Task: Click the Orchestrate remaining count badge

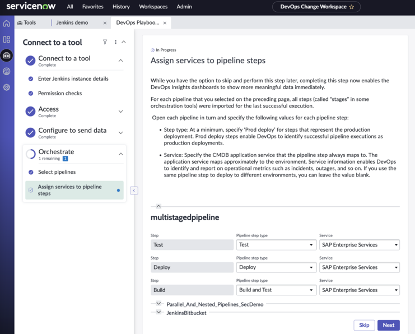Action: click(65, 159)
